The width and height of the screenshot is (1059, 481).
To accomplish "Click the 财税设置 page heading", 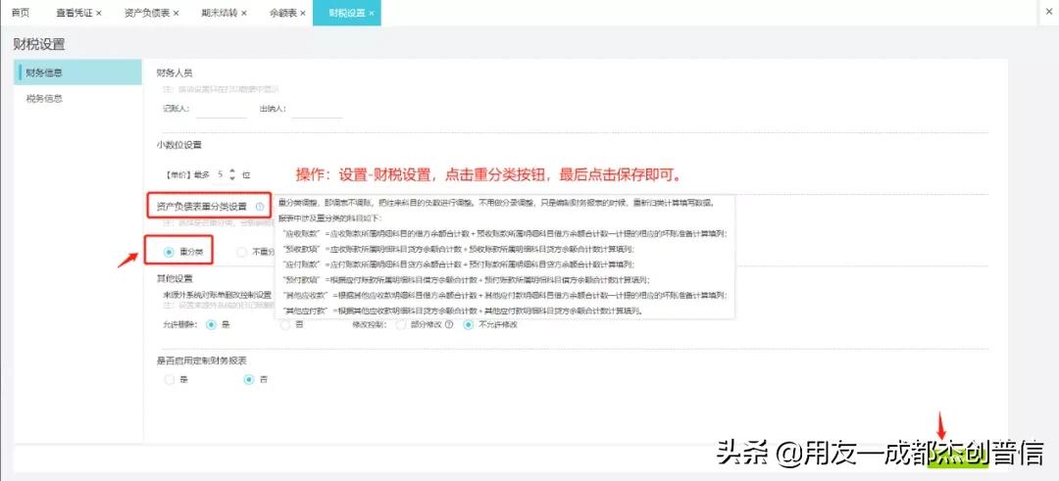I will click(x=39, y=45).
